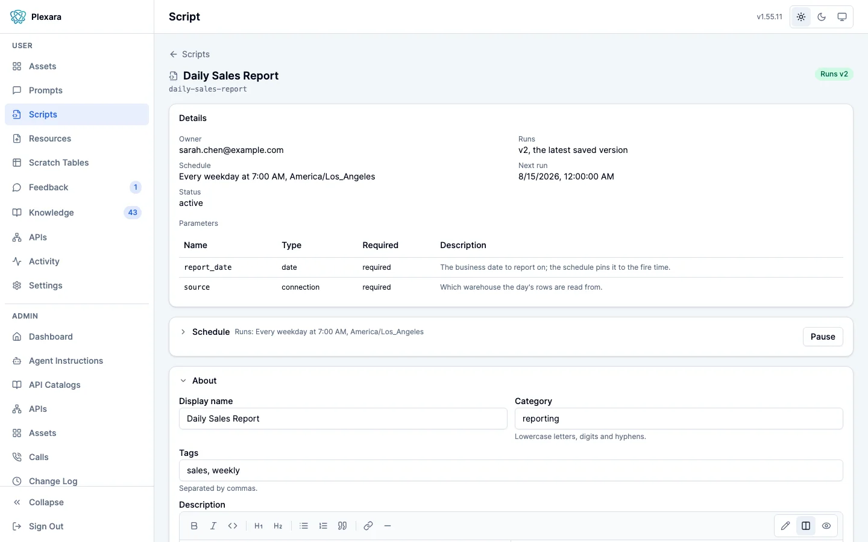This screenshot has width=868, height=542.
Task: Open Activity in sidebar
Action: pyautogui.click(x=77, y=261)
